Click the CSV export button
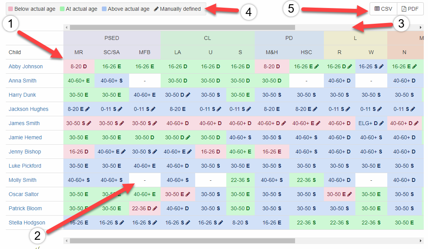 point(383,9)
